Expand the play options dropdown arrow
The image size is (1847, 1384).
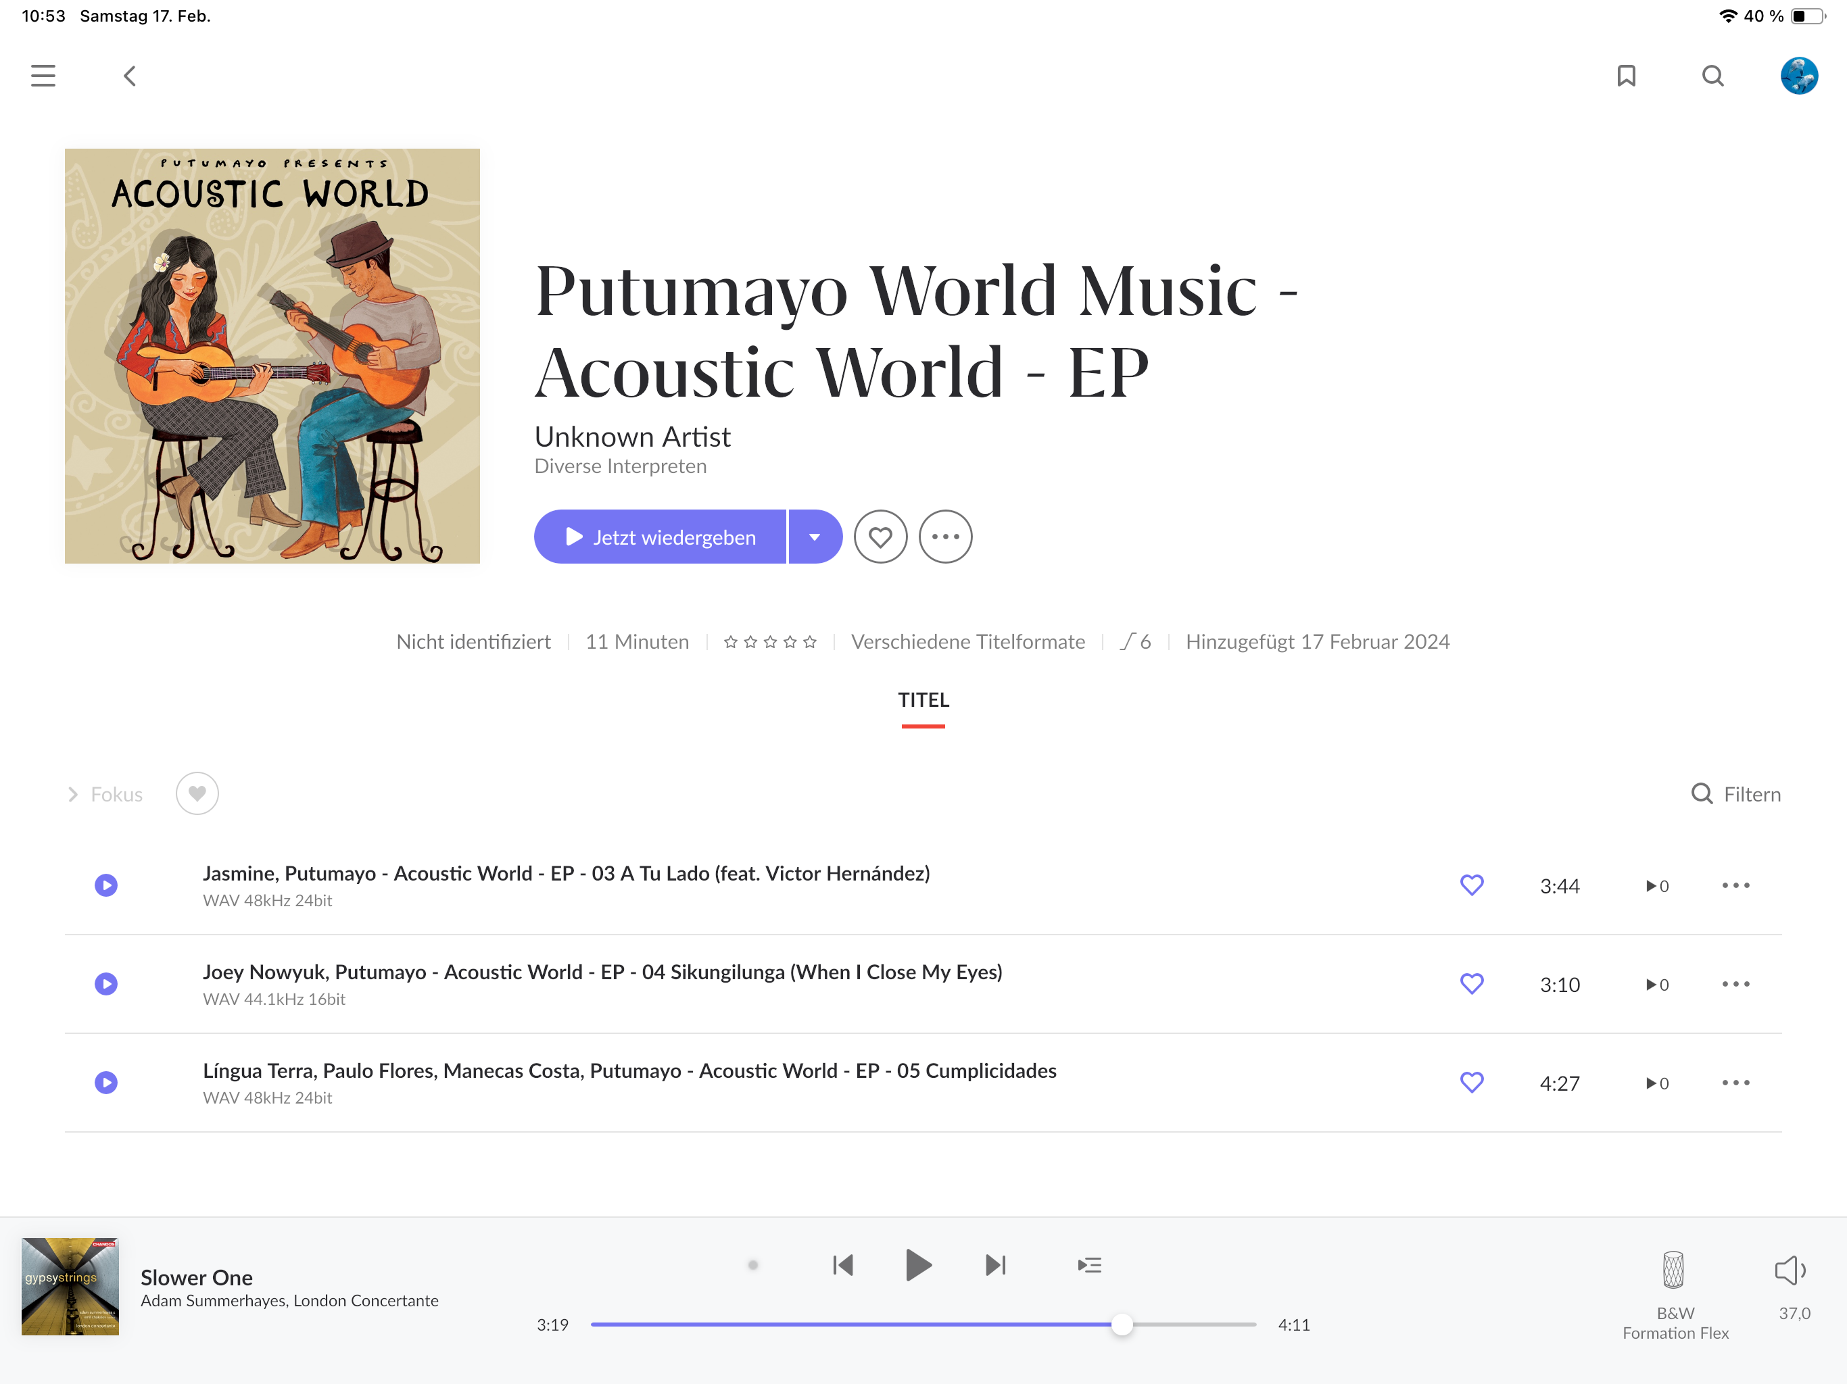pyautogui.click(x=815, y=537)
